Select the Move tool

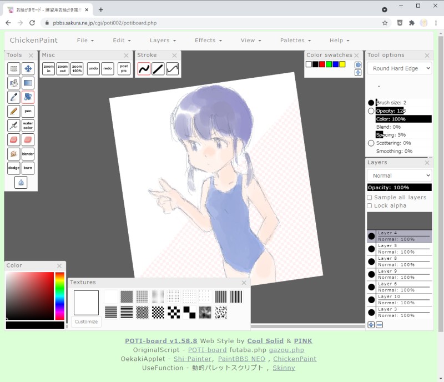28,69
